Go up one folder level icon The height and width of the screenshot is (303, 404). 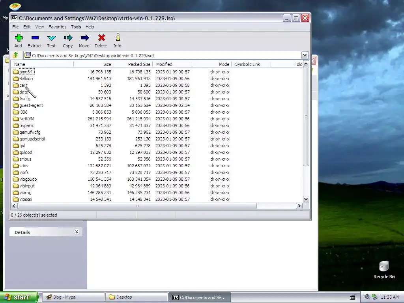(15, 55)
